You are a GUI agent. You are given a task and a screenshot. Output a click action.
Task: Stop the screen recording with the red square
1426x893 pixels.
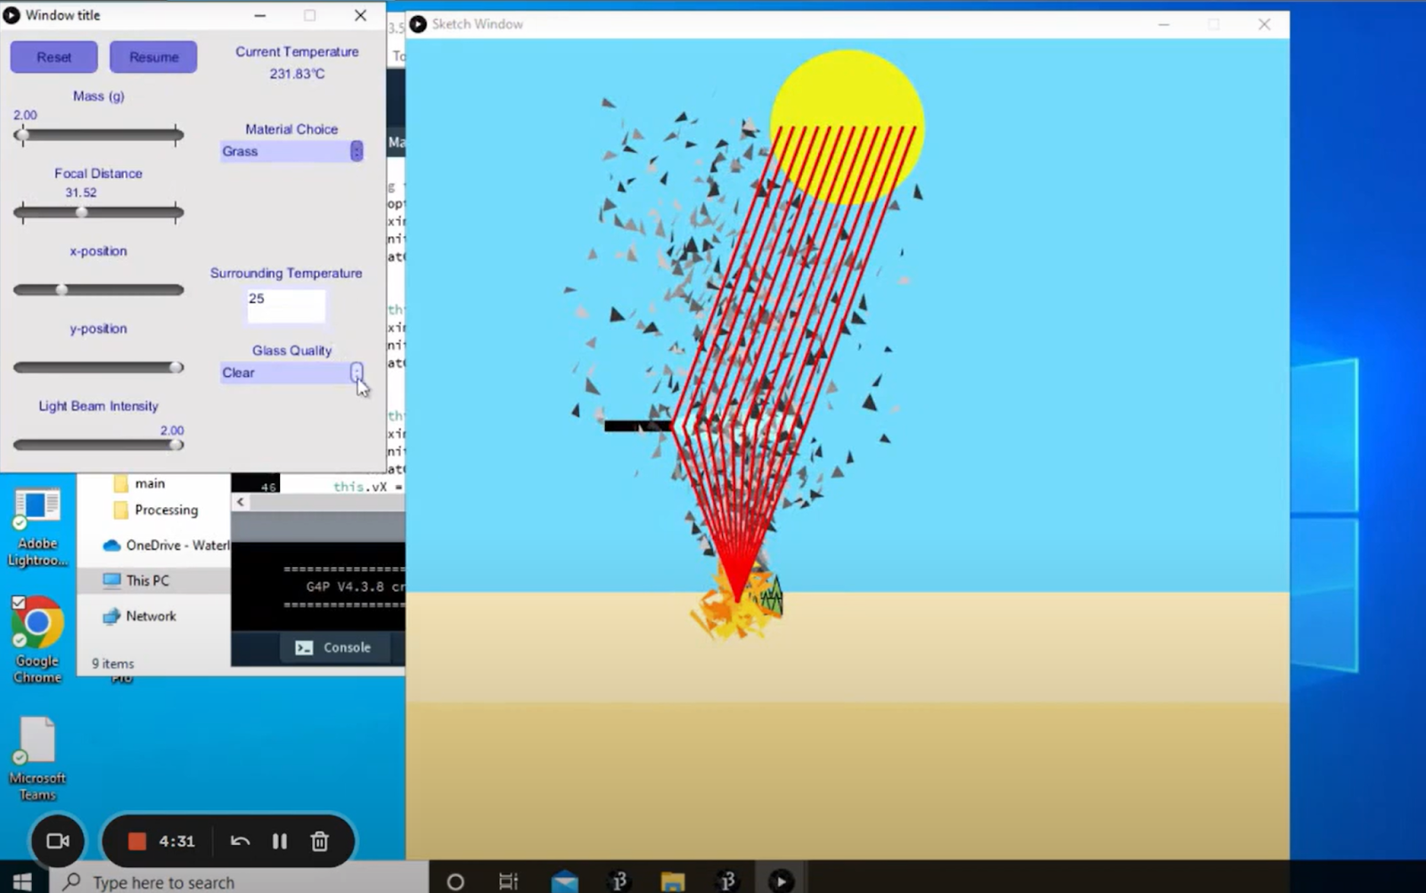(136, 841)
